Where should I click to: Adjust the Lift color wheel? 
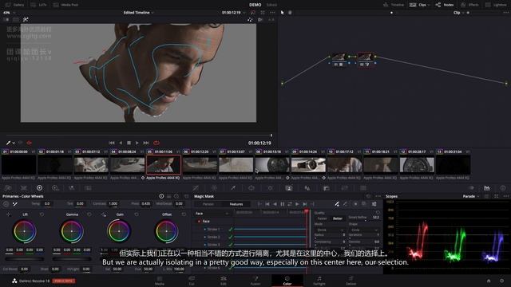pos(25,231)
